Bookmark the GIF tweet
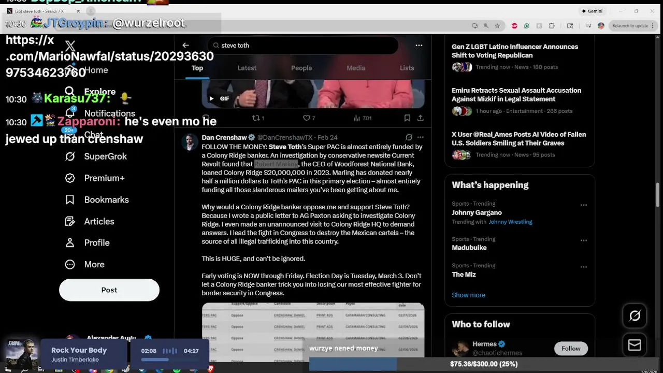This screenshot has height=373, width=663. pyautogui.click(x=407, y=118)
